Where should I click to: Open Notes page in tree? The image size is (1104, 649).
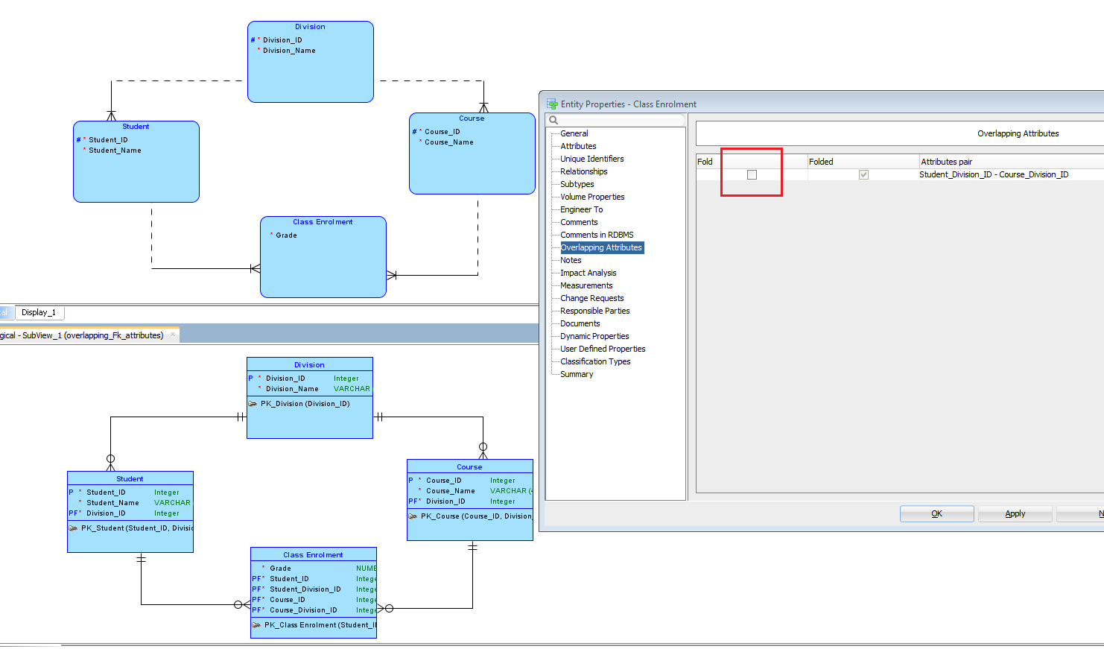point(571,260)
